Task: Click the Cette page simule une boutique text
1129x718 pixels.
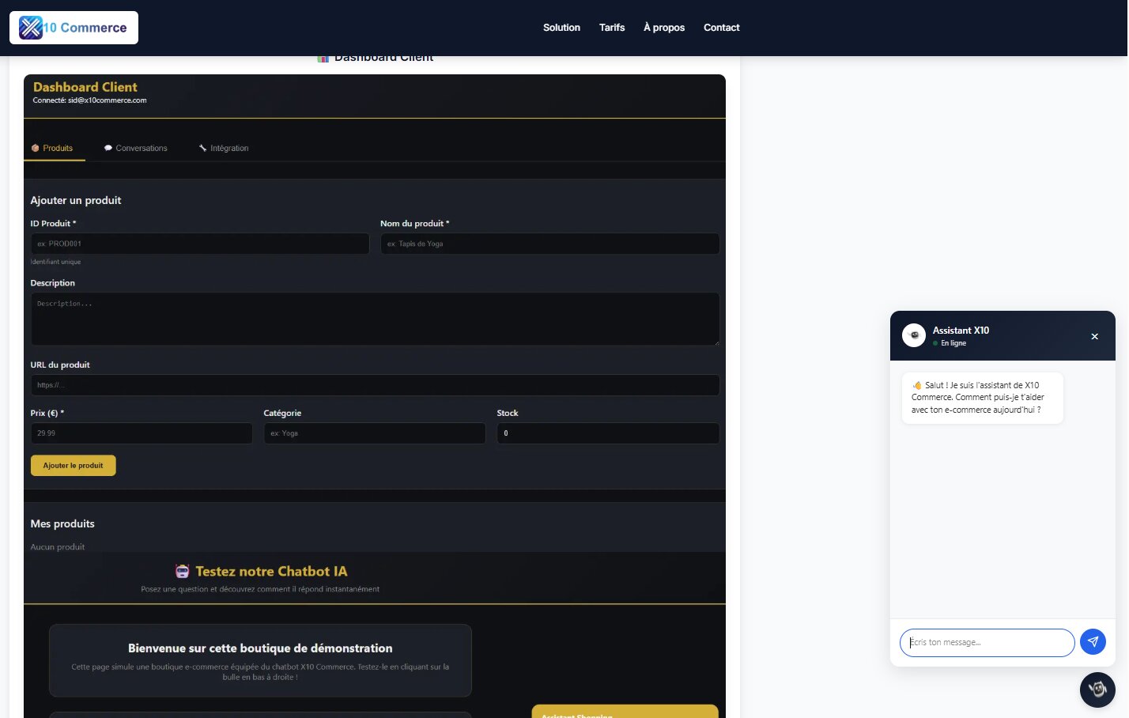Action: pyautogui.click(x=260, y=672)
